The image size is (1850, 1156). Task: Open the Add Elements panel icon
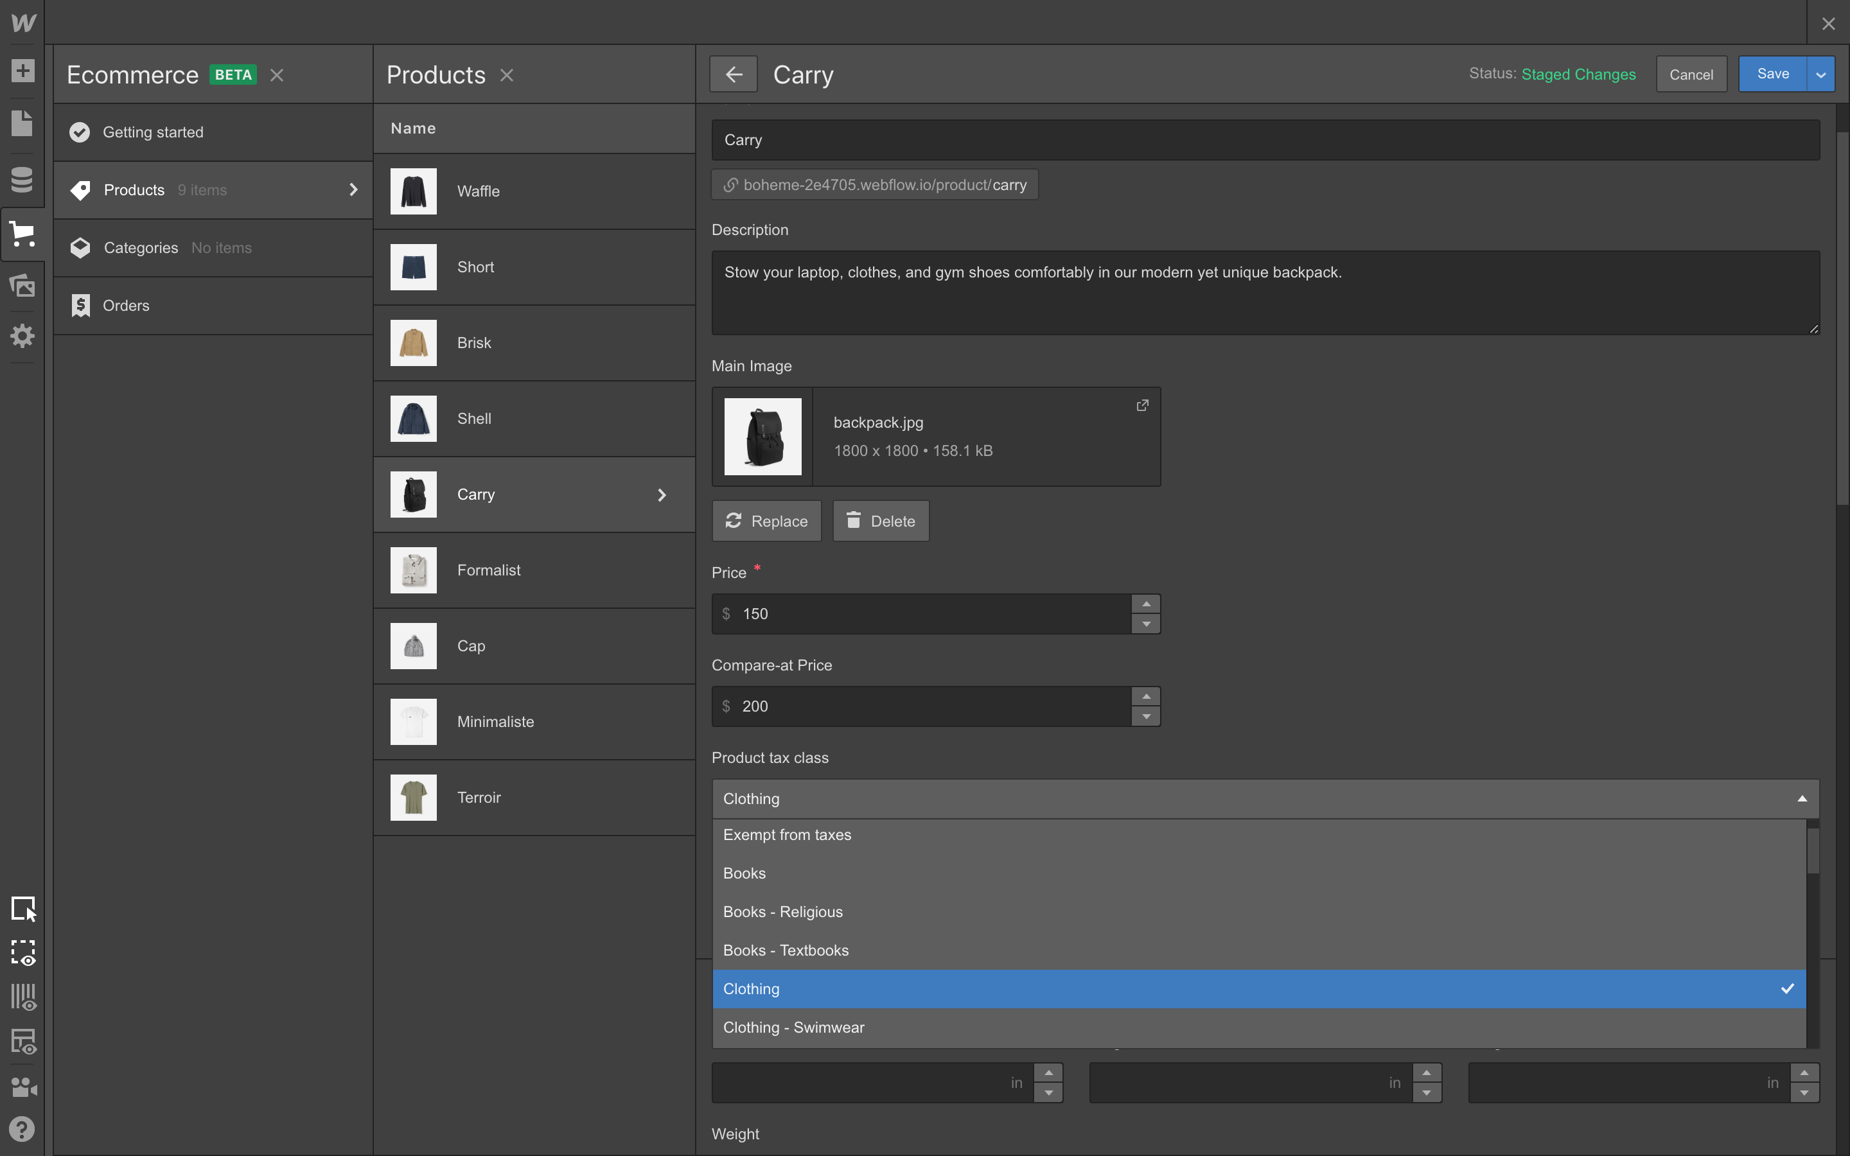[x=22, y=71]
